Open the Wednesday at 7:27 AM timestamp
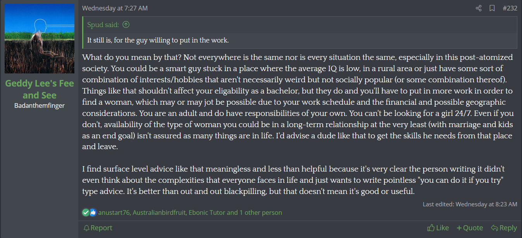This screenshot has width=522, height=238. point(115,8)
